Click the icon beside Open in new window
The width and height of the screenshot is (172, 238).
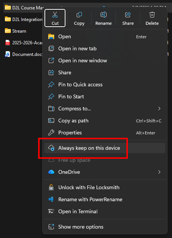(x=51, y=61)
